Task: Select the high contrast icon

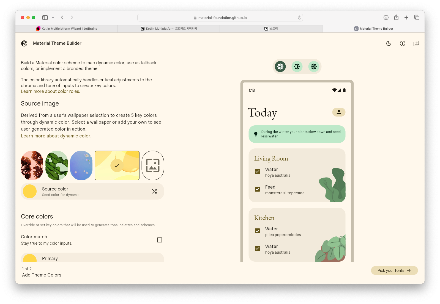Action: (x=314, y=67)
